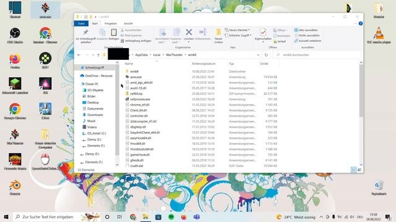Refresh the folder view
The height and width of the screenshot is (222, 396).
click(266, 55)
